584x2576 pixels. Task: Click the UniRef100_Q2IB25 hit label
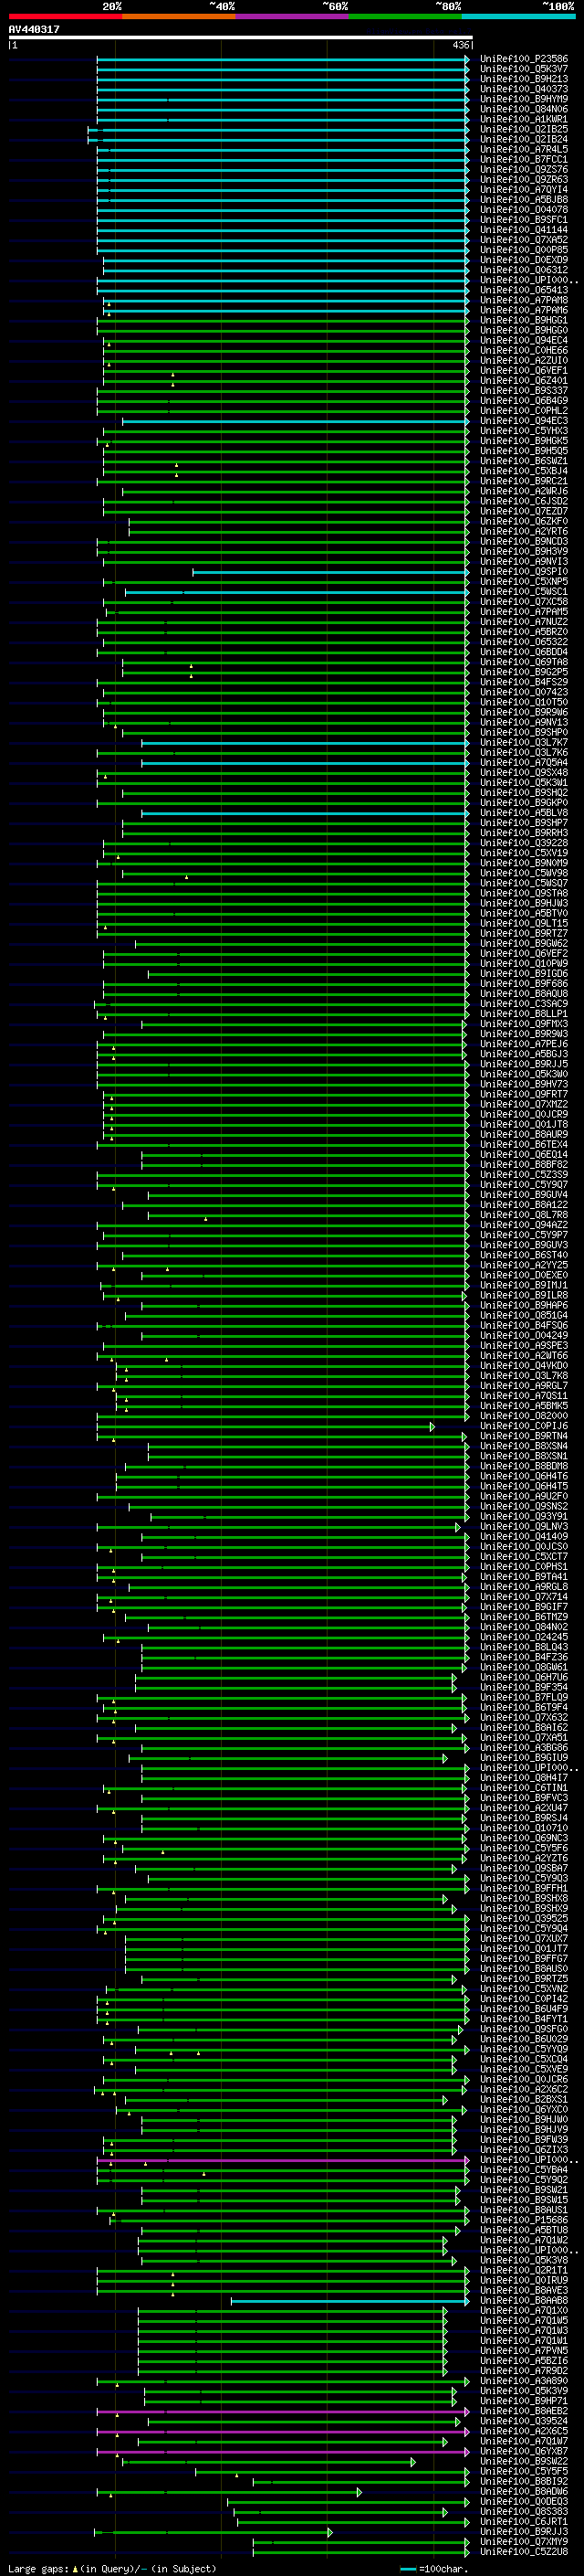(x=524, y=129)
